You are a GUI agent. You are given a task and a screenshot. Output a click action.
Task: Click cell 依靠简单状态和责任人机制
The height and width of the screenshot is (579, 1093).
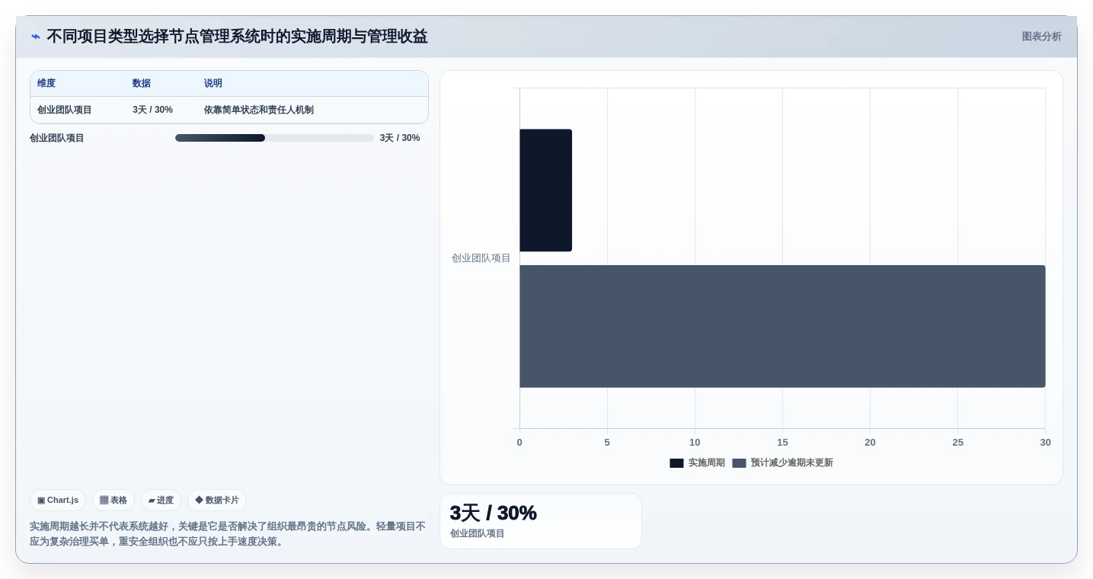[259, 110]
